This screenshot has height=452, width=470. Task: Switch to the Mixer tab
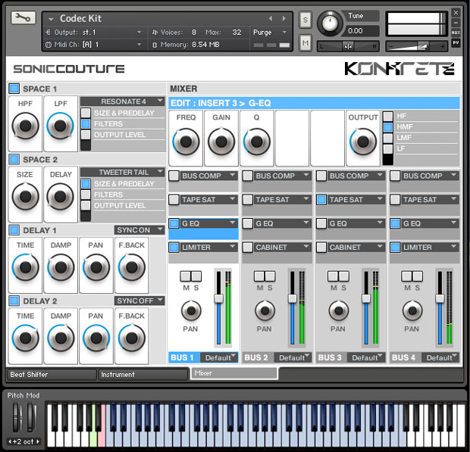pos(233,373)
